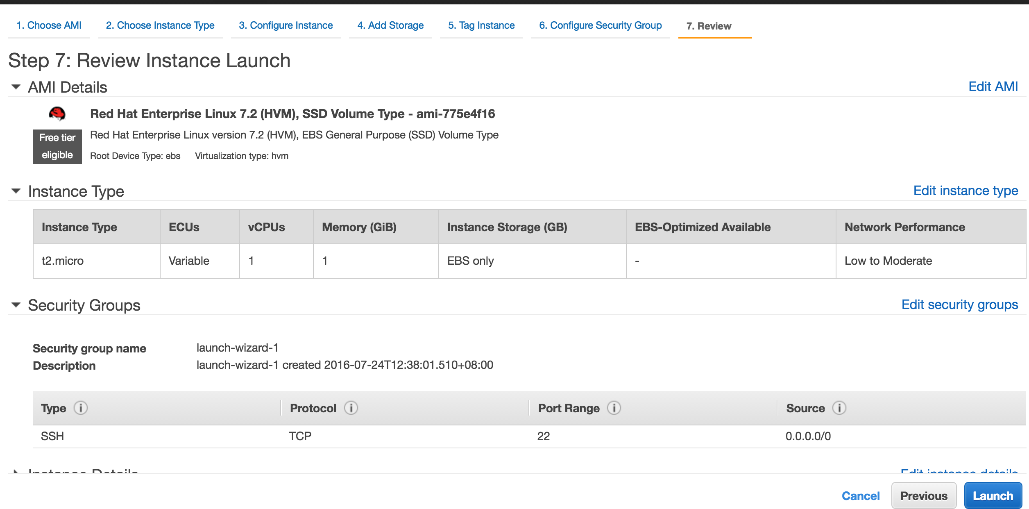The height and width of the screenshot is (509, 1029).
Task: Collapse the Security Groups section
Action: [16, 305]
